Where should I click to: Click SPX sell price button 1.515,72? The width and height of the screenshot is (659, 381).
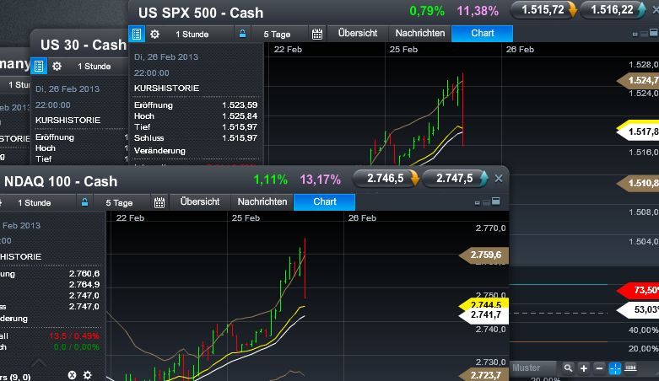[543, 9]
